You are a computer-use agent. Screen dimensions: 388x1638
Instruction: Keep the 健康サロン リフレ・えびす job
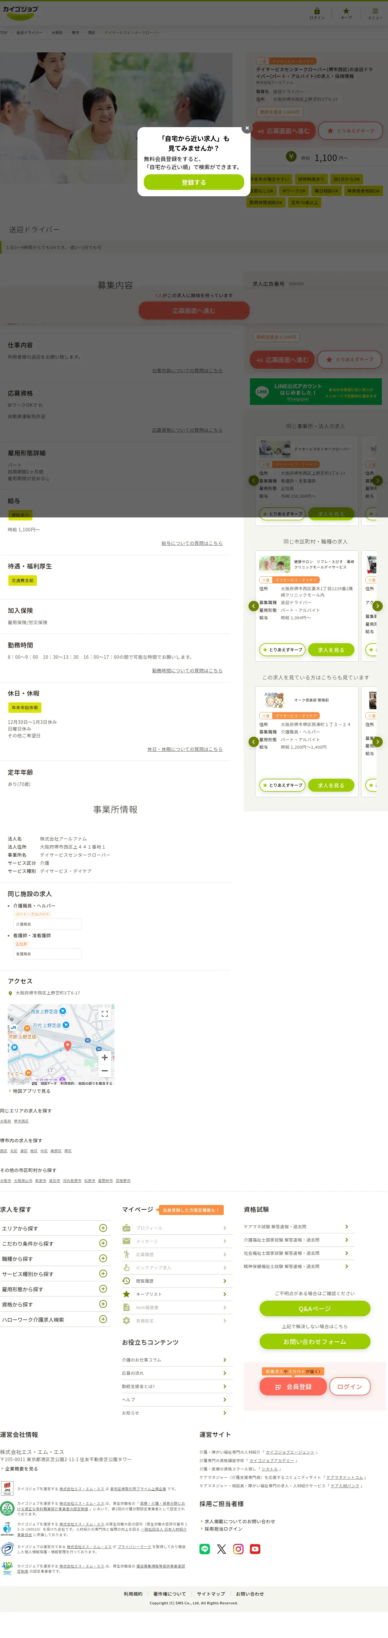pos(282,650)
